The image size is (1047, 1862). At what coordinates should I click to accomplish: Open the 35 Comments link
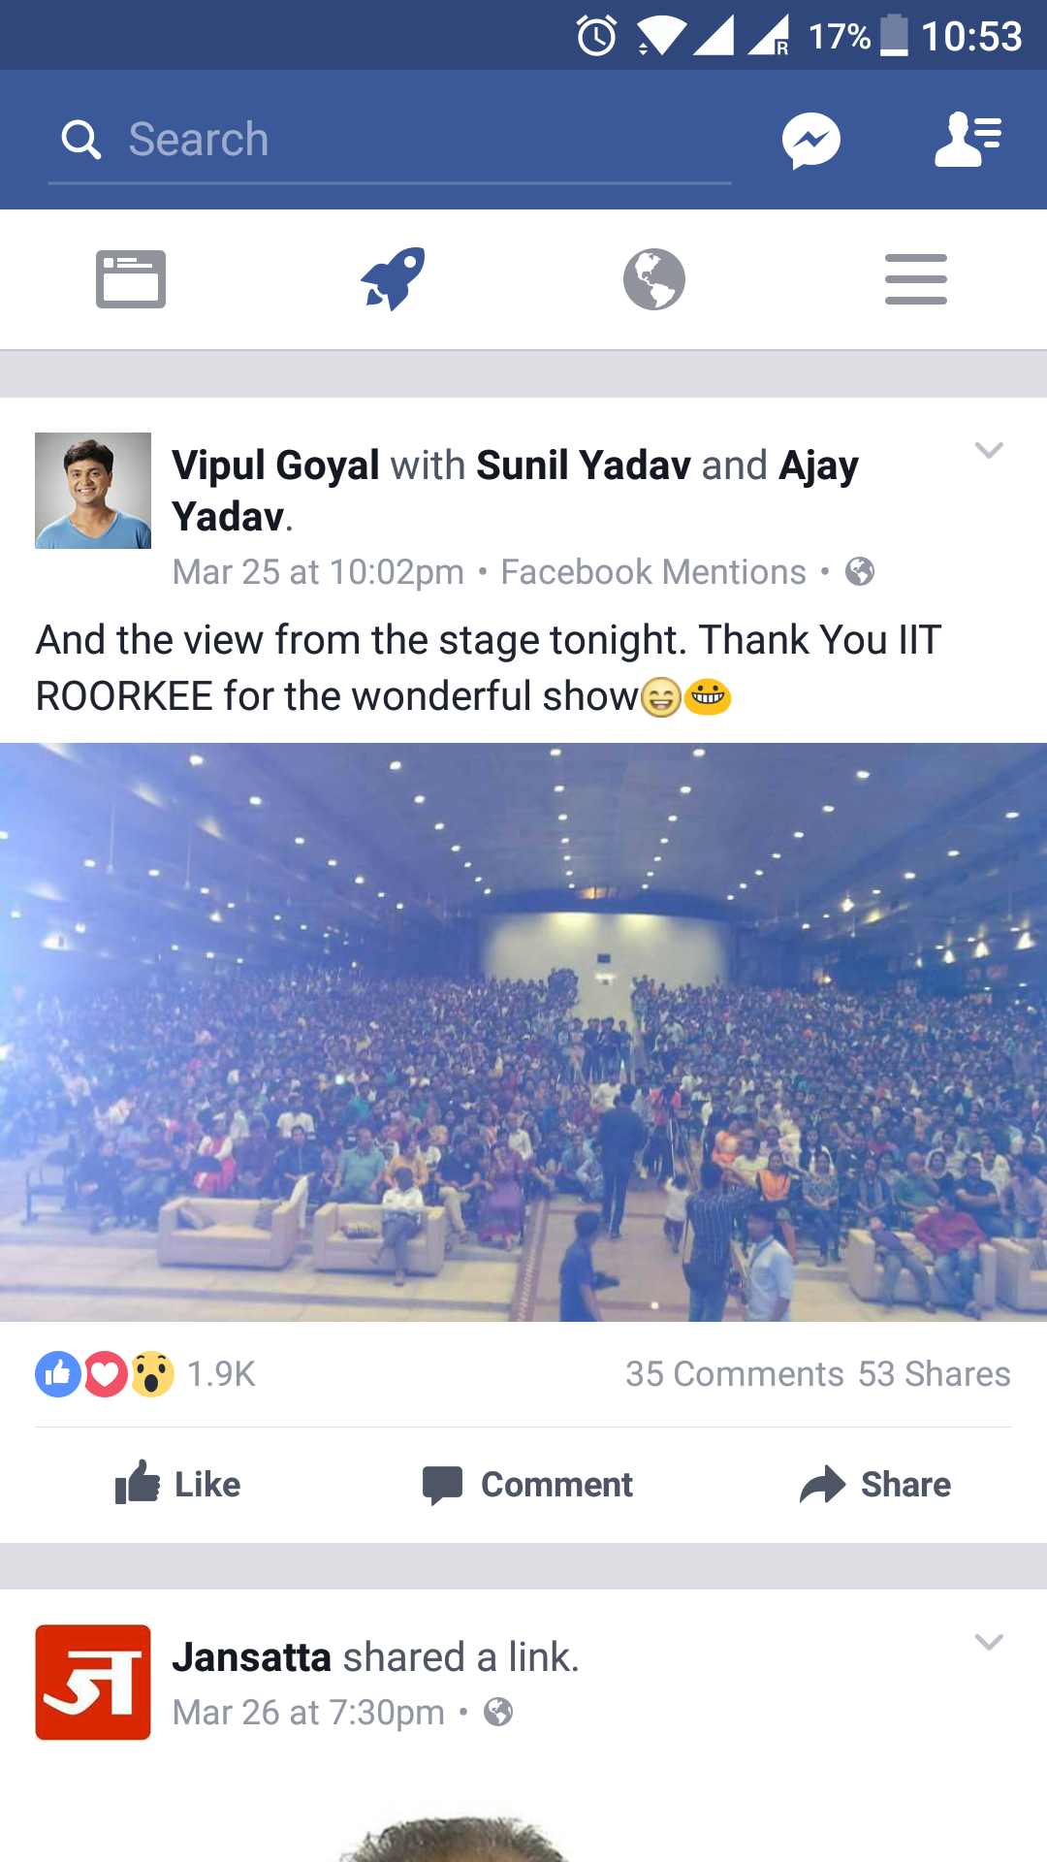pos(735,1374)
